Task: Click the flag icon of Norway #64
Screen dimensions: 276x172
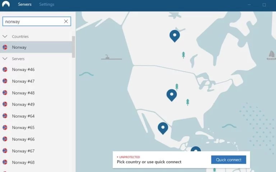Action: pyautogui.click(x=5, y=116)
